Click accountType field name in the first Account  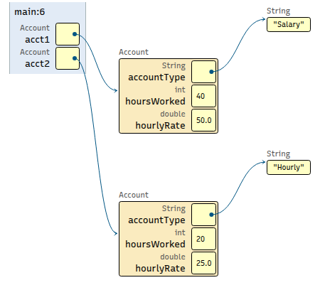click(x=156, y=77)
